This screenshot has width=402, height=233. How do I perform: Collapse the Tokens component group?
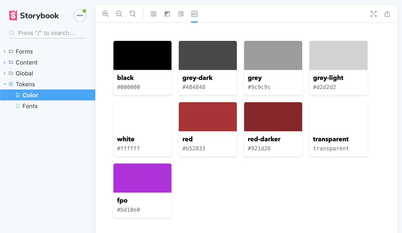(25, 84)
